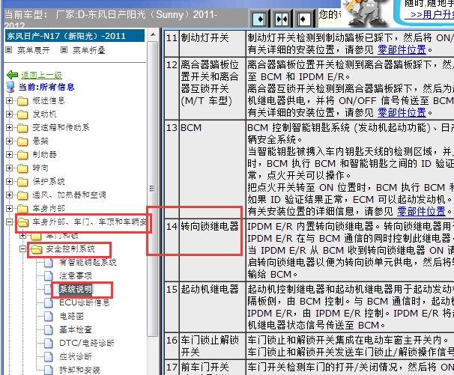The width and height of the screenshot is (454, 375).
Task: Click the tree panel scroll-up arrow
Action: 153,35
